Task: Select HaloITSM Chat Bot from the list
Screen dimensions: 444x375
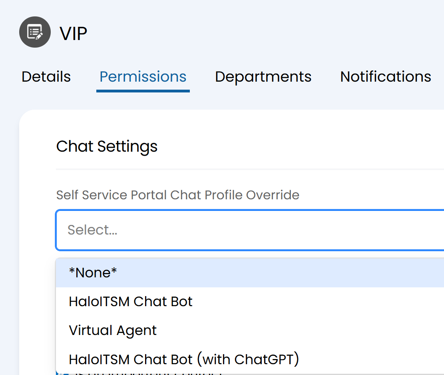Action: pyautogui.click(x=130, y=301)
